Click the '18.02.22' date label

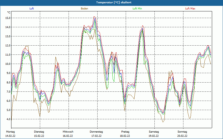125,136
